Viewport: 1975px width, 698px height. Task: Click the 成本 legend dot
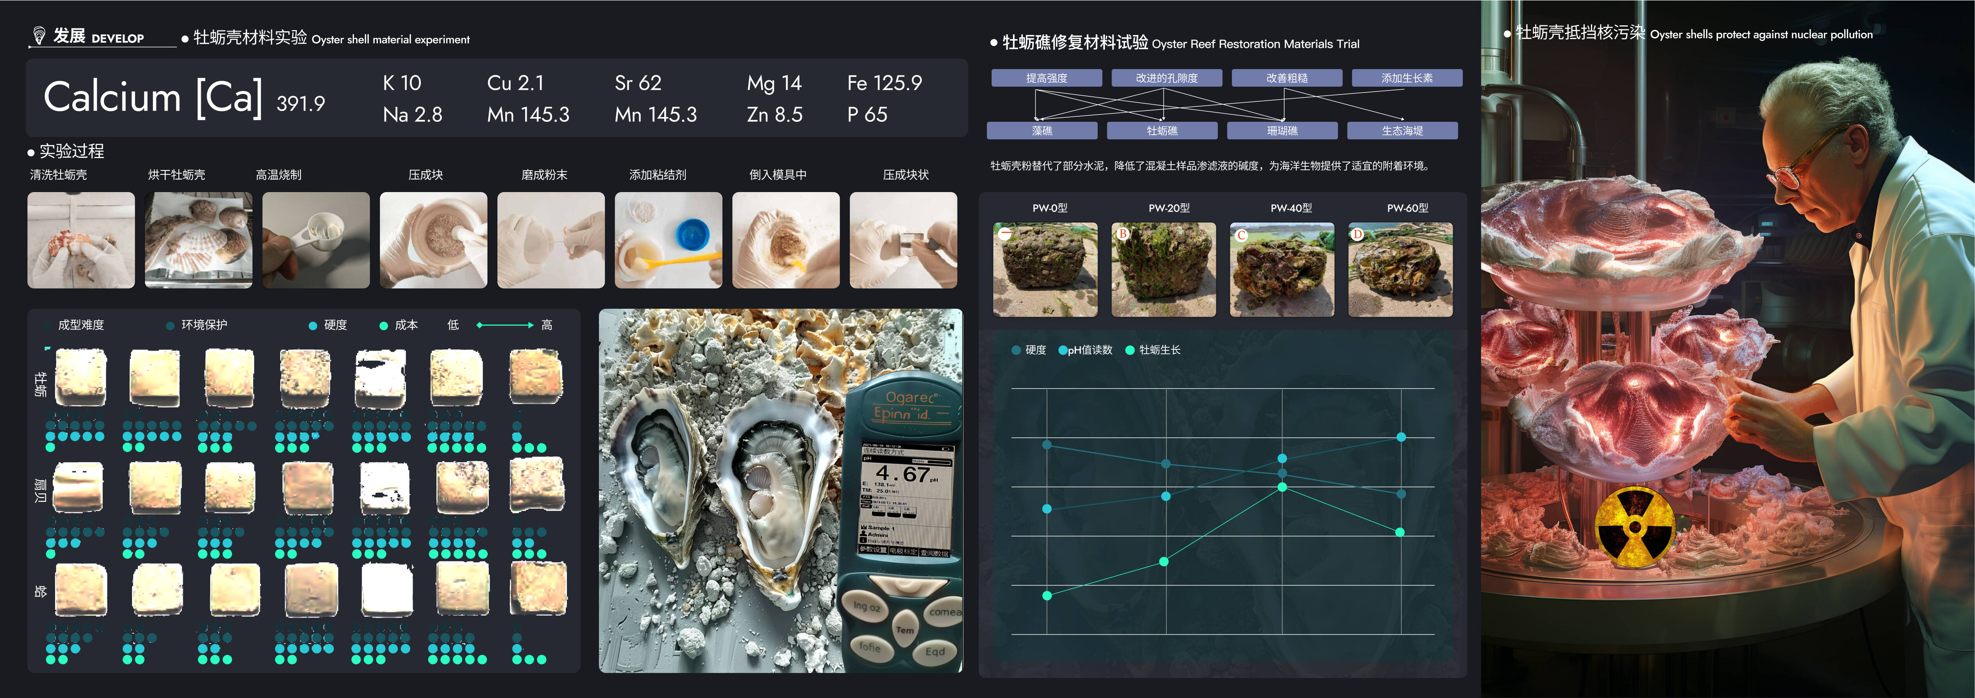coord(383,326)
